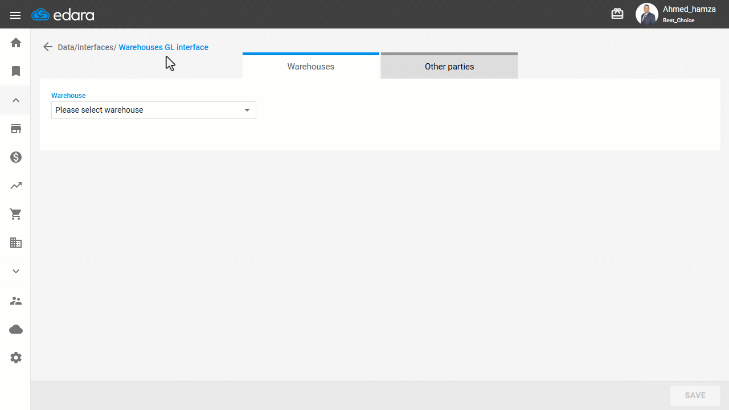
Task: Open the Ahmed_hamza profile avatar
Action: point(646,14)
